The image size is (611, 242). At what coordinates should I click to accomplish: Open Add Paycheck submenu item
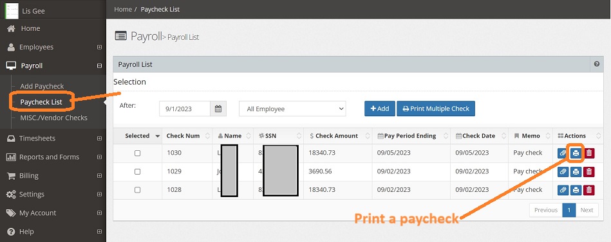coord(42,86)
